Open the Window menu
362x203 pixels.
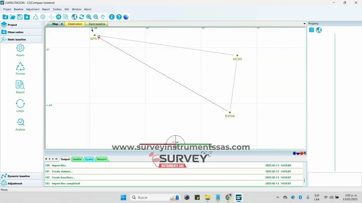[77, 9]
